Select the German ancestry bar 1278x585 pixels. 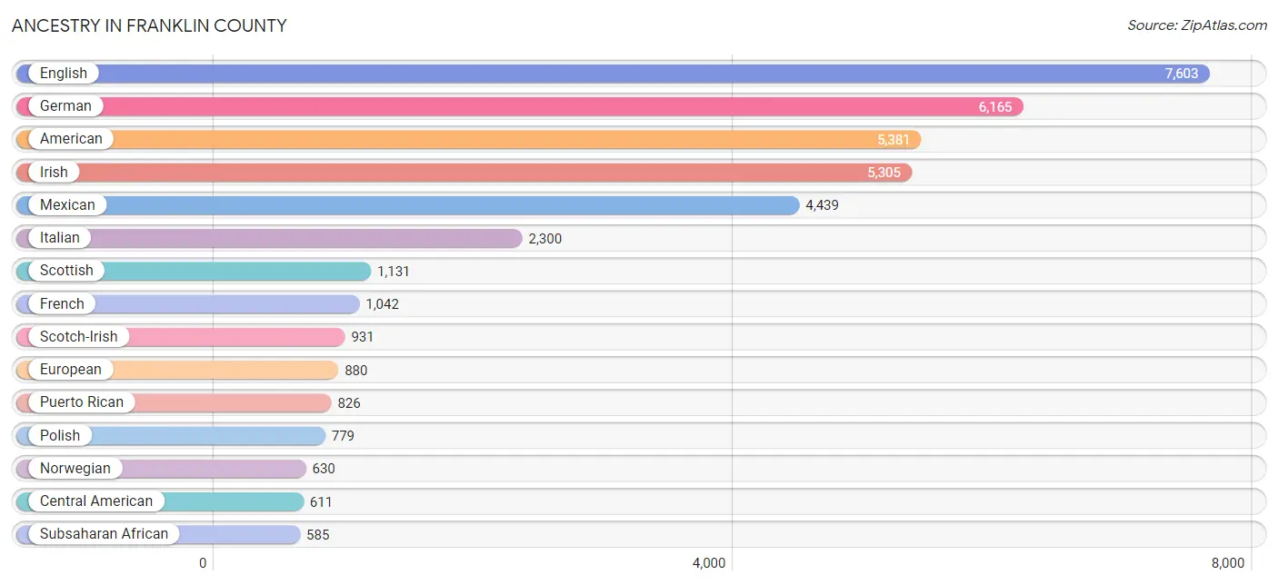pyautogui.click(x=520, y=106)
